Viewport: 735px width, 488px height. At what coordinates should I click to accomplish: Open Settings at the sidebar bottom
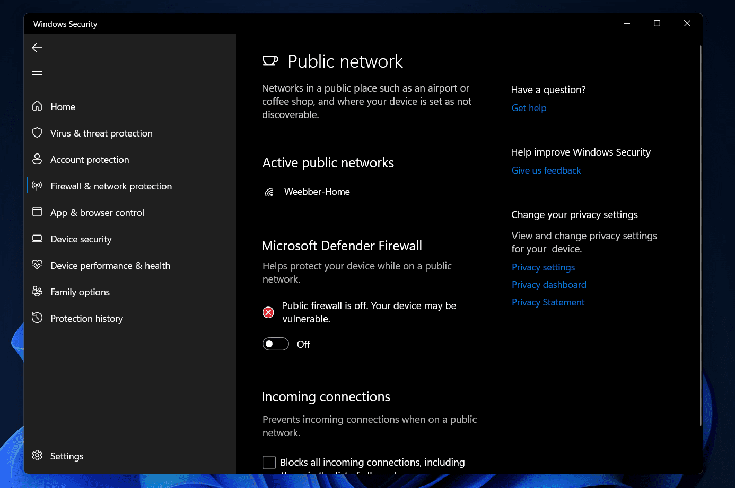pos(66,456)
